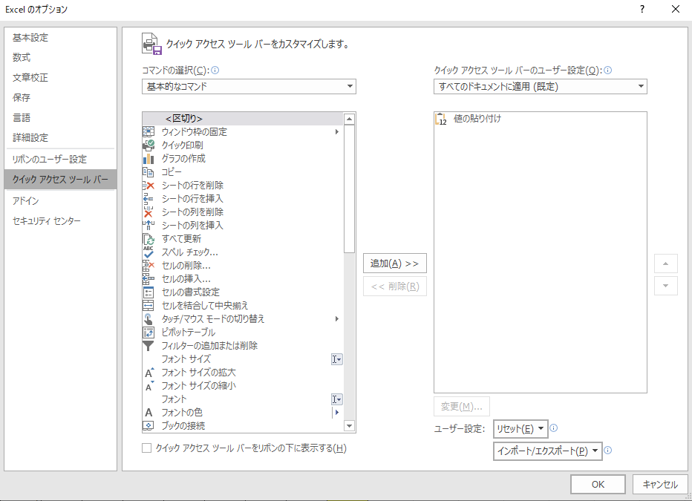Click the OK button
The width and height of the screenshot is (692, 501).
(598, 484)
